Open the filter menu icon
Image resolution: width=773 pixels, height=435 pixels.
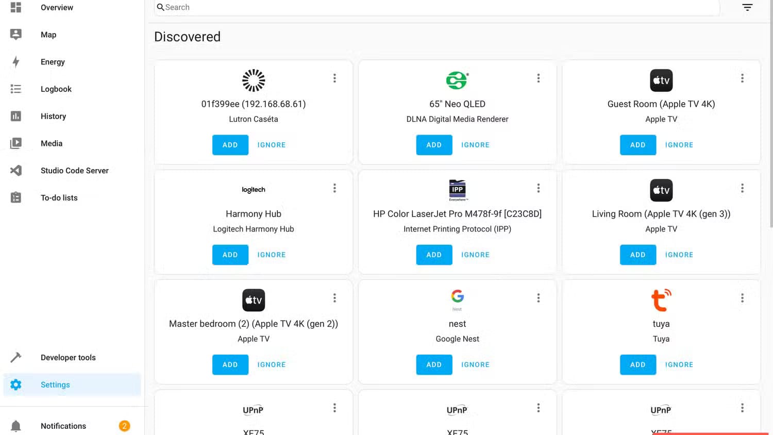[747, 7]
